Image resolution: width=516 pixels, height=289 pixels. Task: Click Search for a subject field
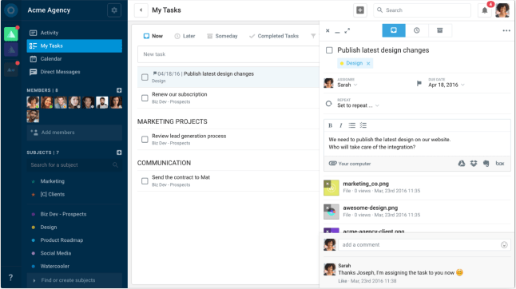point(74,165)
